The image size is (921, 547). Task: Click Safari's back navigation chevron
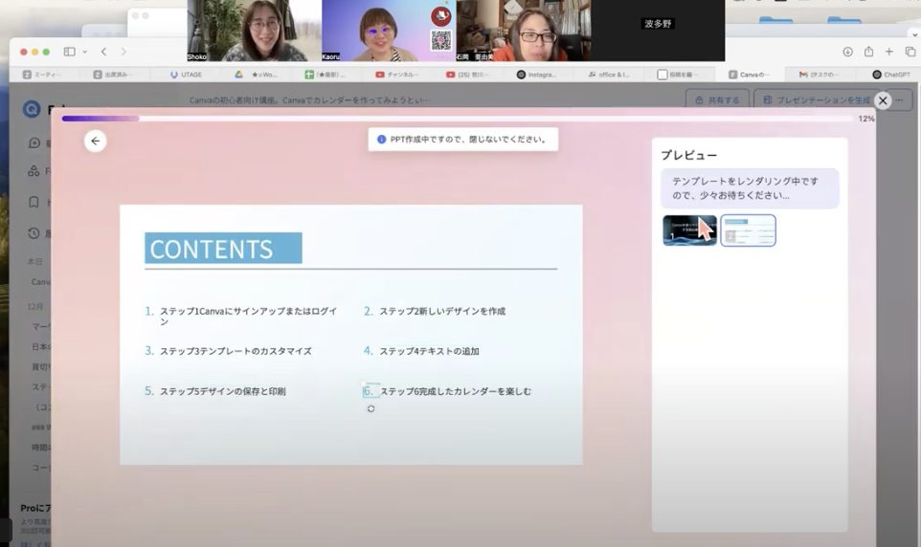(103, 52)
